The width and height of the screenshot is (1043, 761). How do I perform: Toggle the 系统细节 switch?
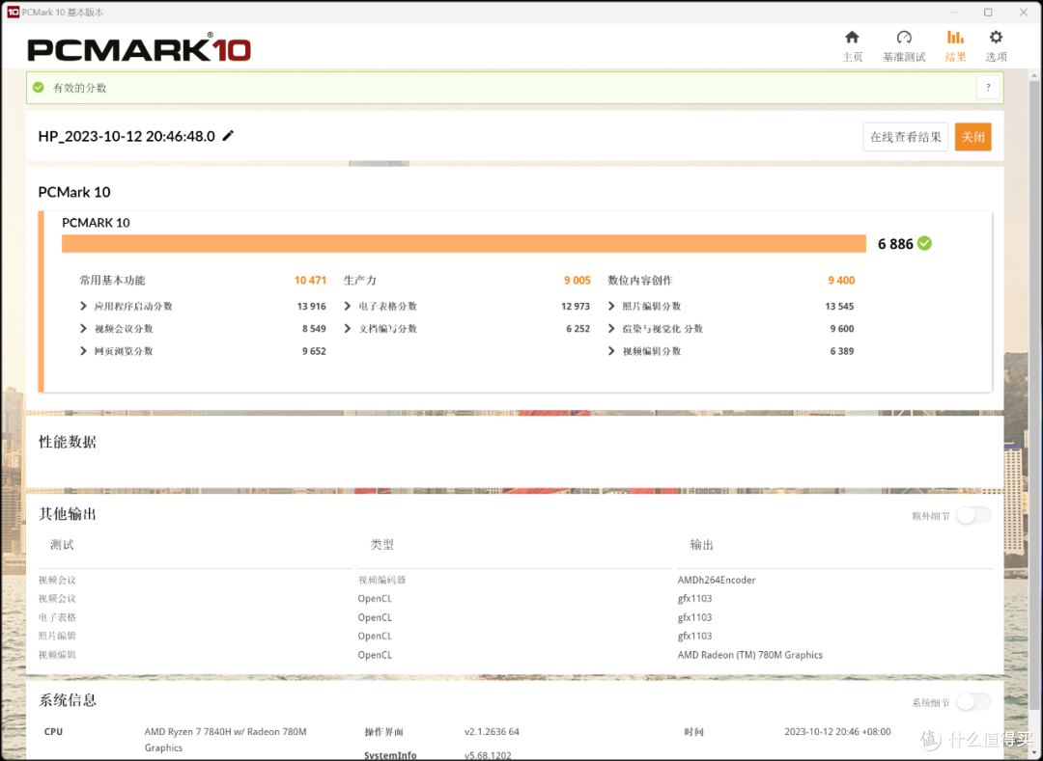pyautogui.click(x=973, y=702)
